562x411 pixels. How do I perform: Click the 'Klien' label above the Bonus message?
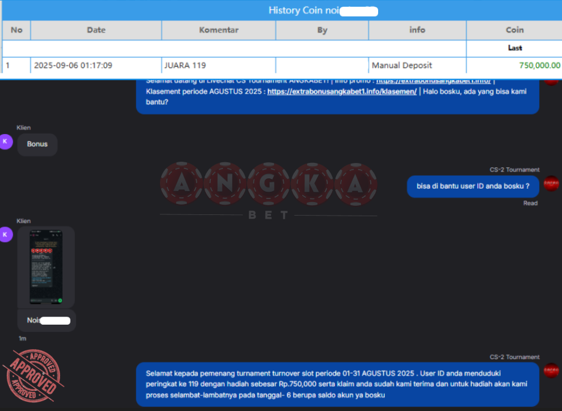point(23,127)
